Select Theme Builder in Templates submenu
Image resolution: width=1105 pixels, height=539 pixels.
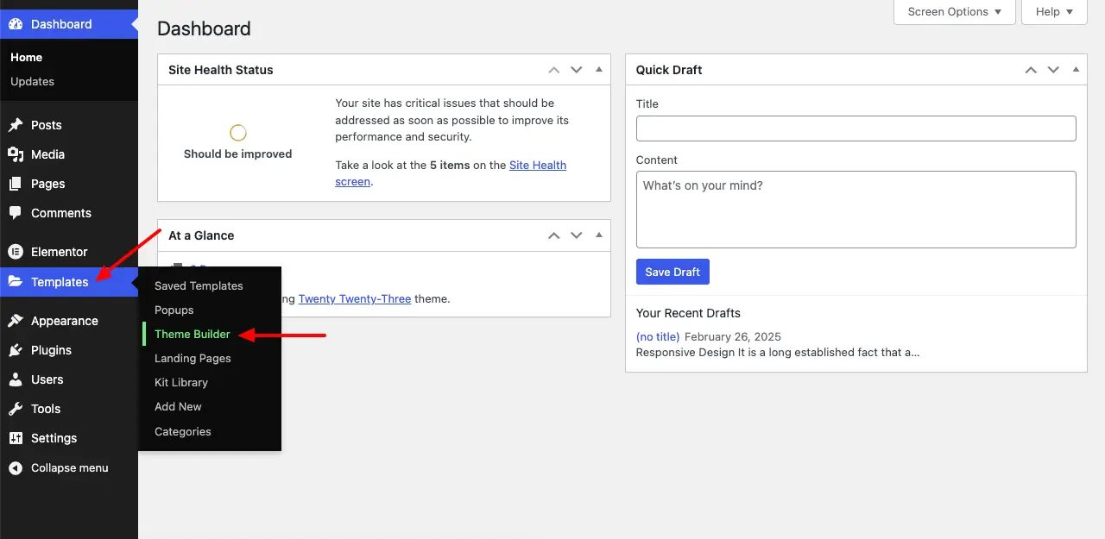(193, 334)
